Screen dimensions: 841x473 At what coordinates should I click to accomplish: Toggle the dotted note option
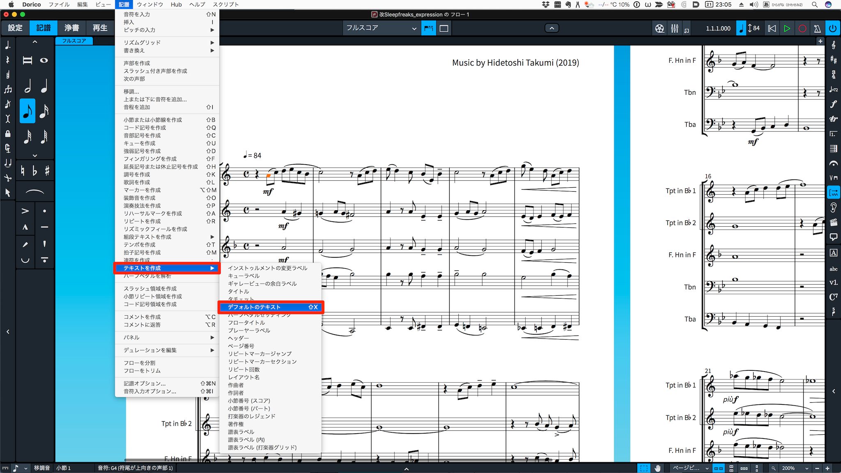click(x=7, y=45)
